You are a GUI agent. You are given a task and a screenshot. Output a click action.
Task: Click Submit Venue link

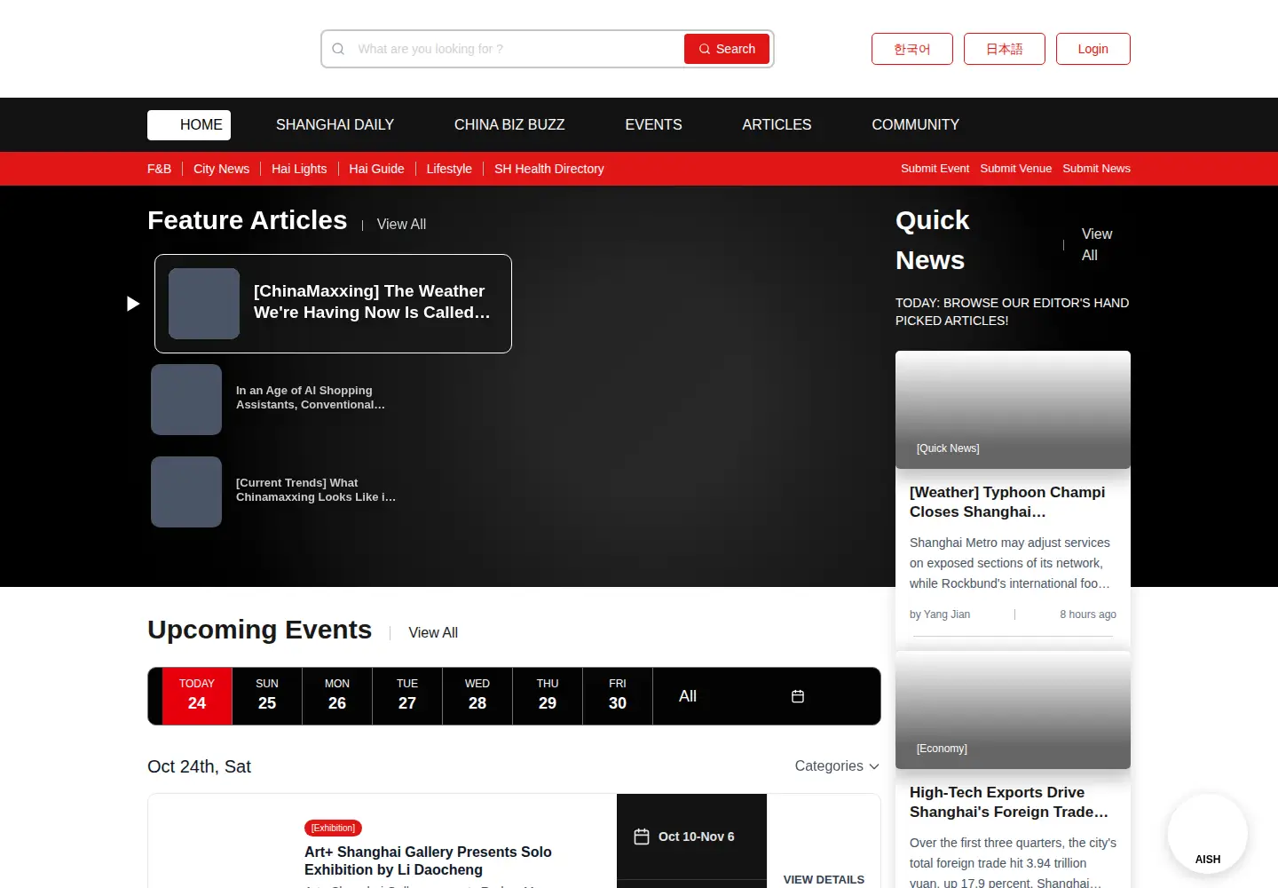click(1015, 169)
